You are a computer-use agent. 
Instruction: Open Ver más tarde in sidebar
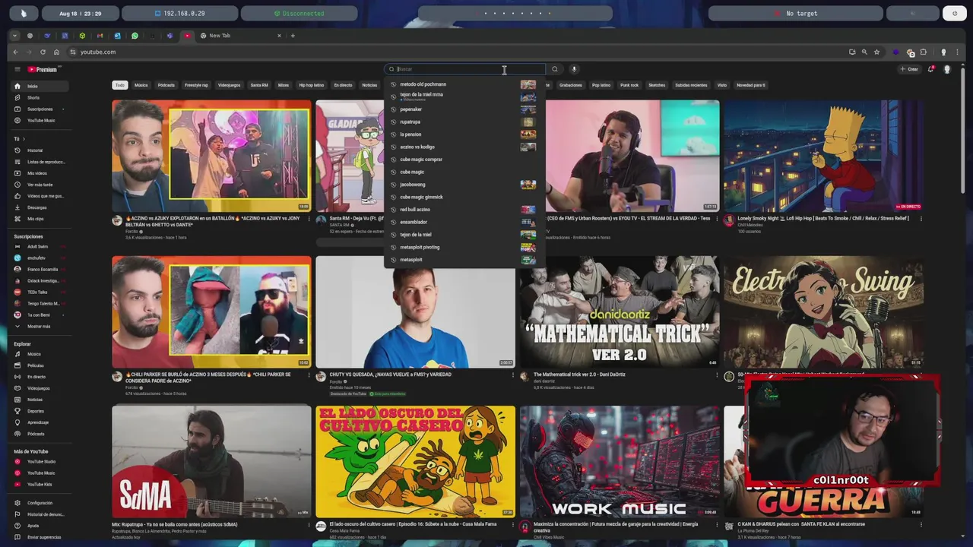pos(38,185)
